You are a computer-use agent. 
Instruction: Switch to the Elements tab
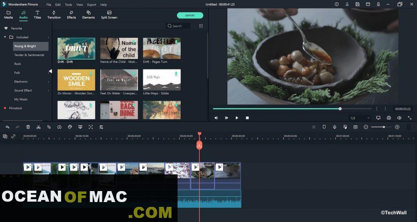88,15
